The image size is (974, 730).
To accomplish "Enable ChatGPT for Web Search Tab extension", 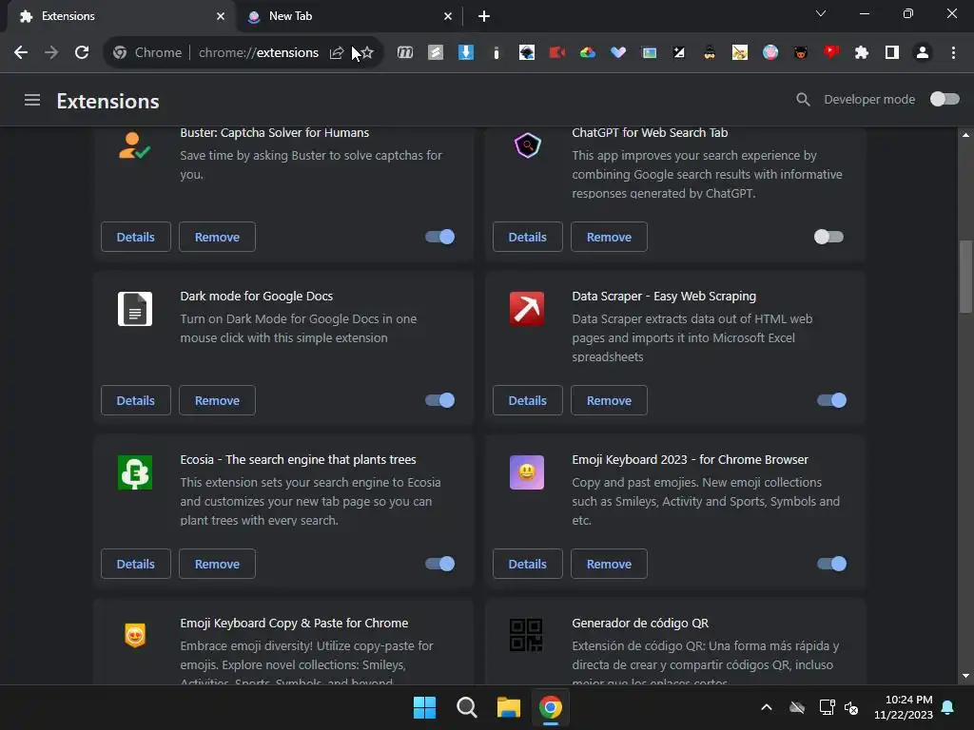I will pos(828,237).
